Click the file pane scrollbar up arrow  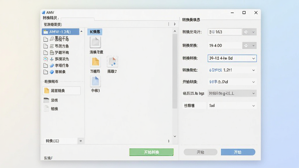pos(175,31)
